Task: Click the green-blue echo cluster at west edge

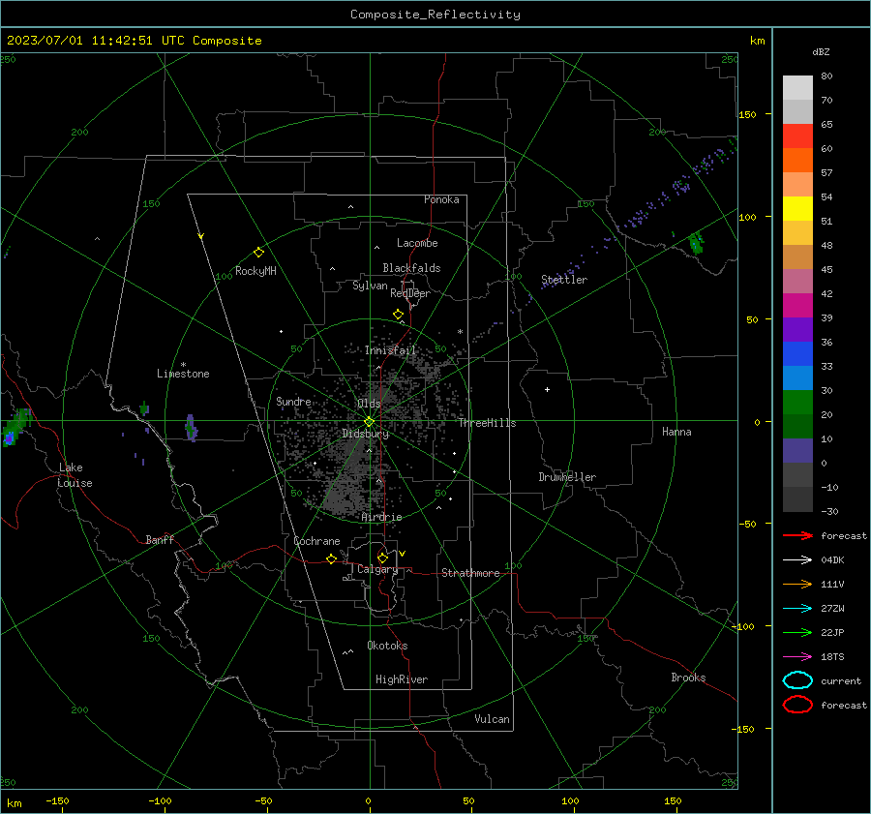Action: click(15, 426)
